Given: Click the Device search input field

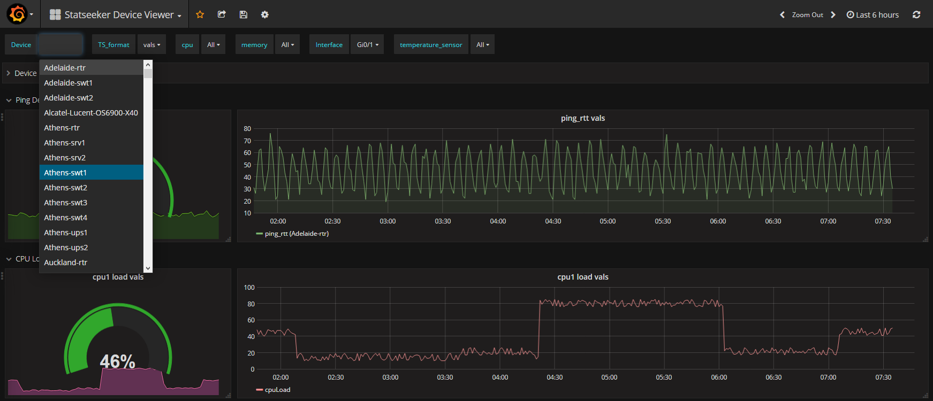Looking at the screenshot, I should (60, 44).
